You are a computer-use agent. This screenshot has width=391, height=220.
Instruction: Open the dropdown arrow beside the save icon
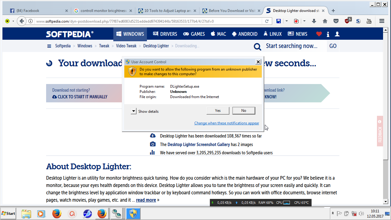287,21
